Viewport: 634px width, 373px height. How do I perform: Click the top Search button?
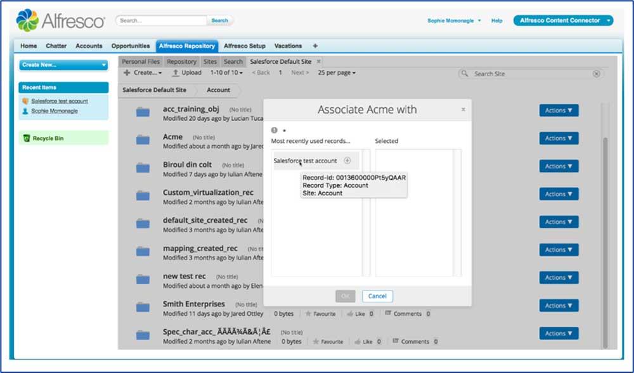[219, 20]
